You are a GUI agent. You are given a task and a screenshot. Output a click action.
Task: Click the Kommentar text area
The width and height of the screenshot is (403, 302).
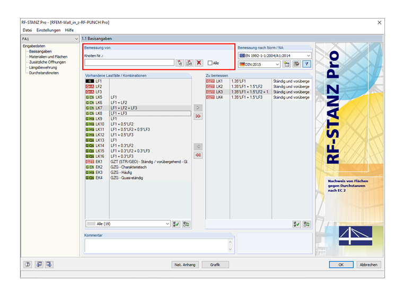(156, 246)
